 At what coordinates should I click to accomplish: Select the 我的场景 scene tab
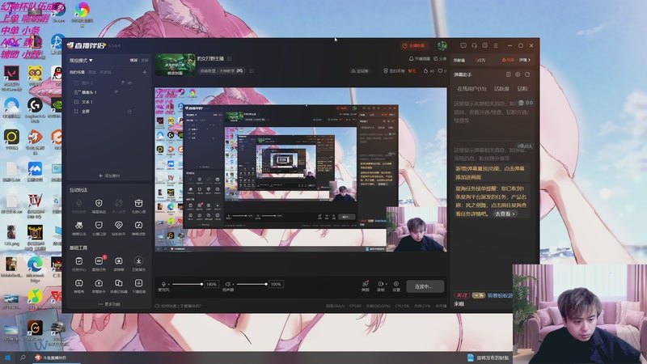(x=77, y=72)
